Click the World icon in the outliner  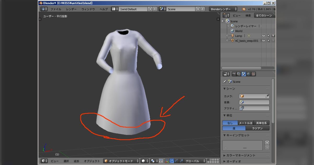click(x=233, y=31)
